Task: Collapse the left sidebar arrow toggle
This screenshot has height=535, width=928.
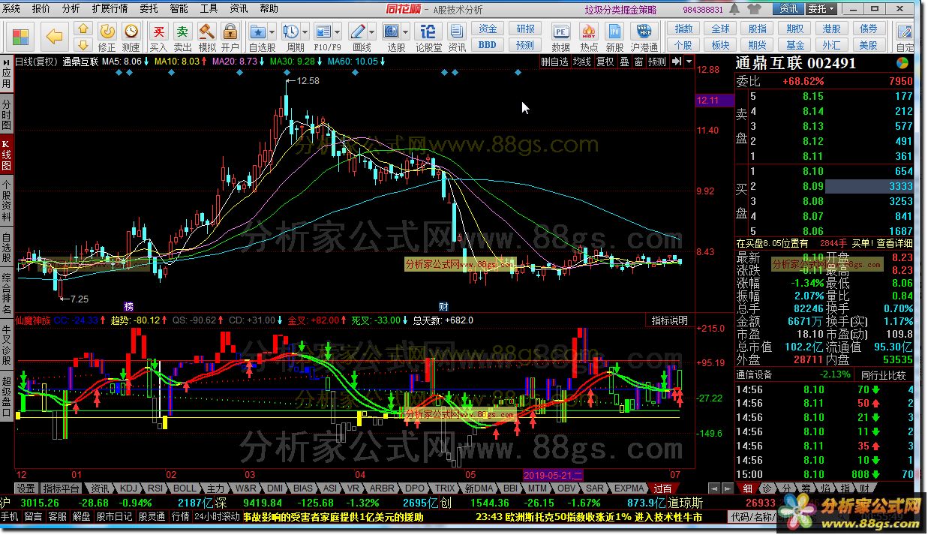Action: click(7, 62)
